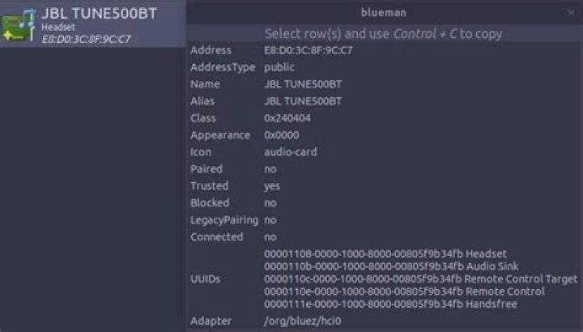Select the Paired row
This screenshot has height=332, width=583.
tap(384, 169)
